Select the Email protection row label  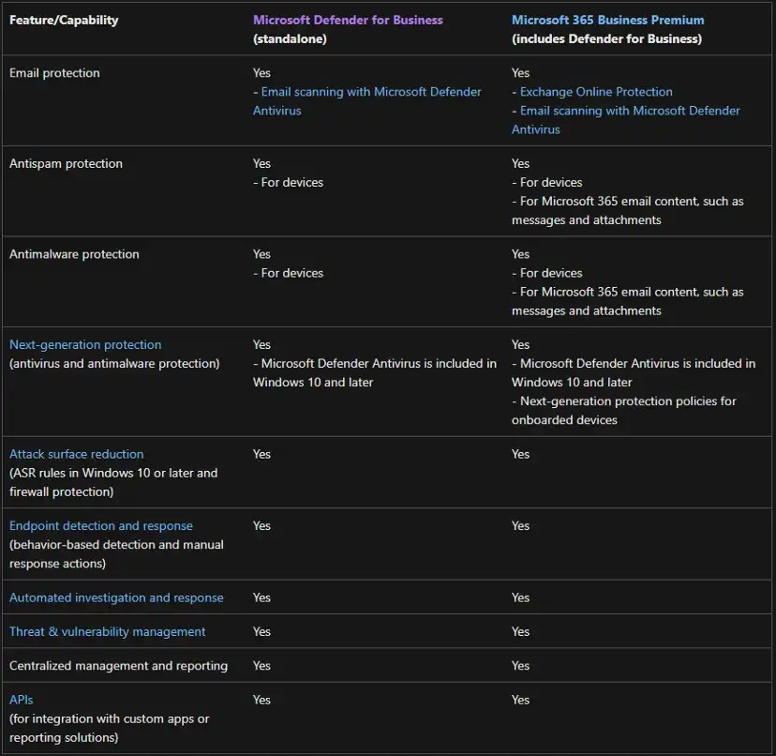54,73
